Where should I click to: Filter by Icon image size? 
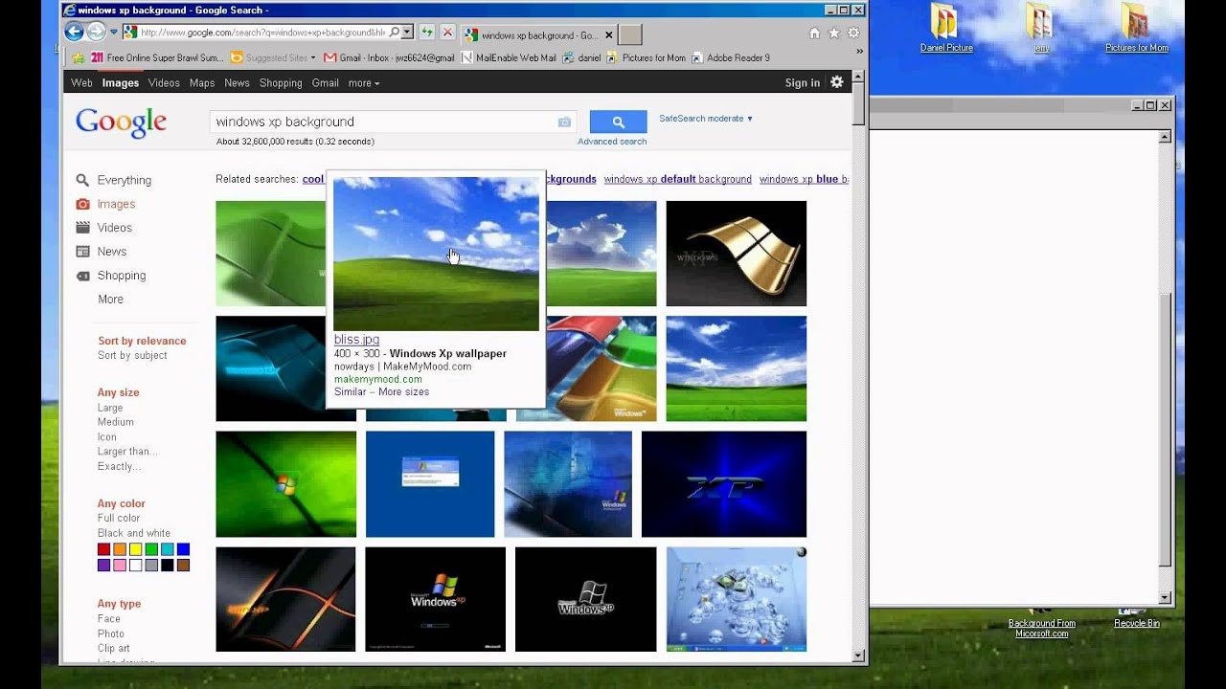click(106, 437)
